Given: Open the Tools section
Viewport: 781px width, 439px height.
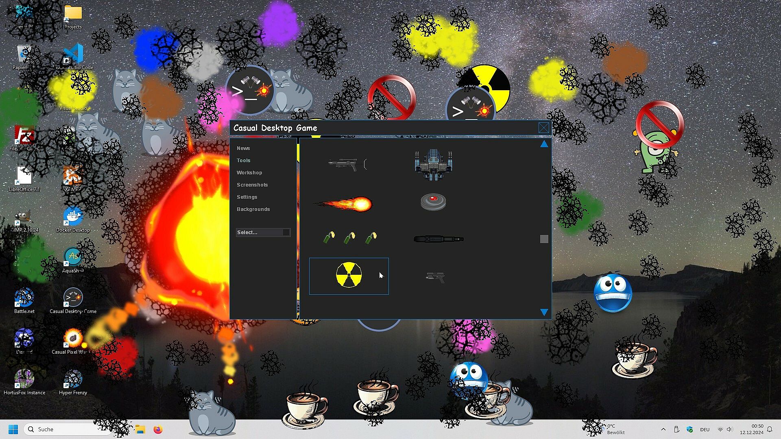Looking at the screenshot, I should (x=243, y=161).
